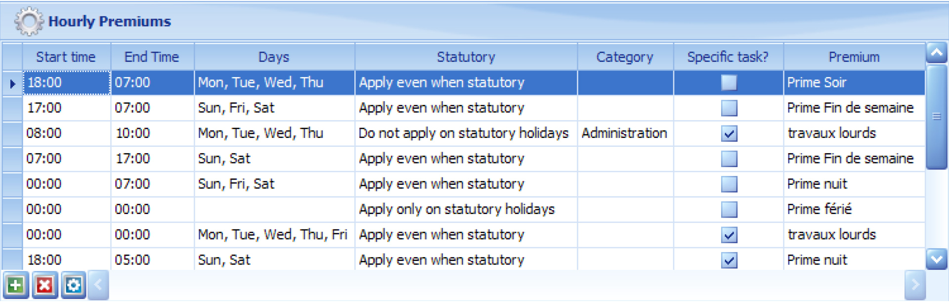Sort by the End Time column header
This screenshot has height=304, width=949.
click(152, 57)
